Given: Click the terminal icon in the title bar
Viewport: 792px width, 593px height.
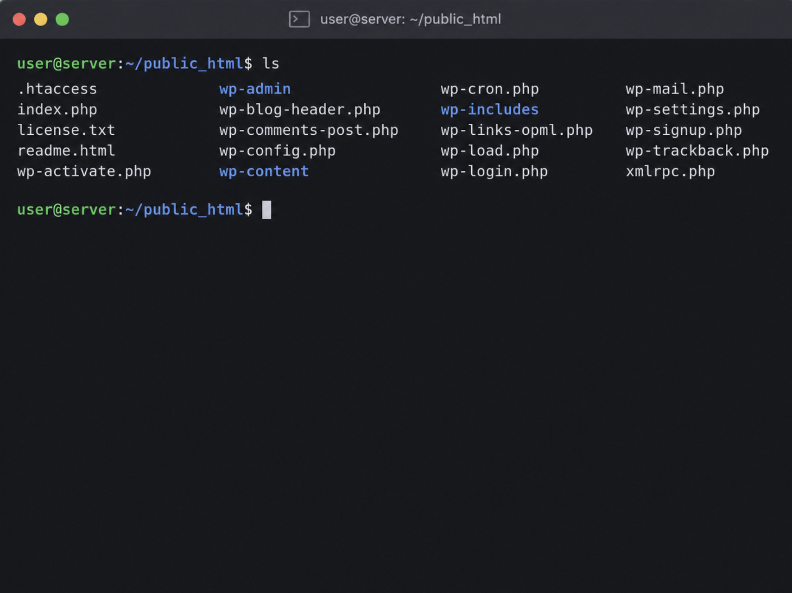Looking at the screenshot, I should tap(299, 19).
